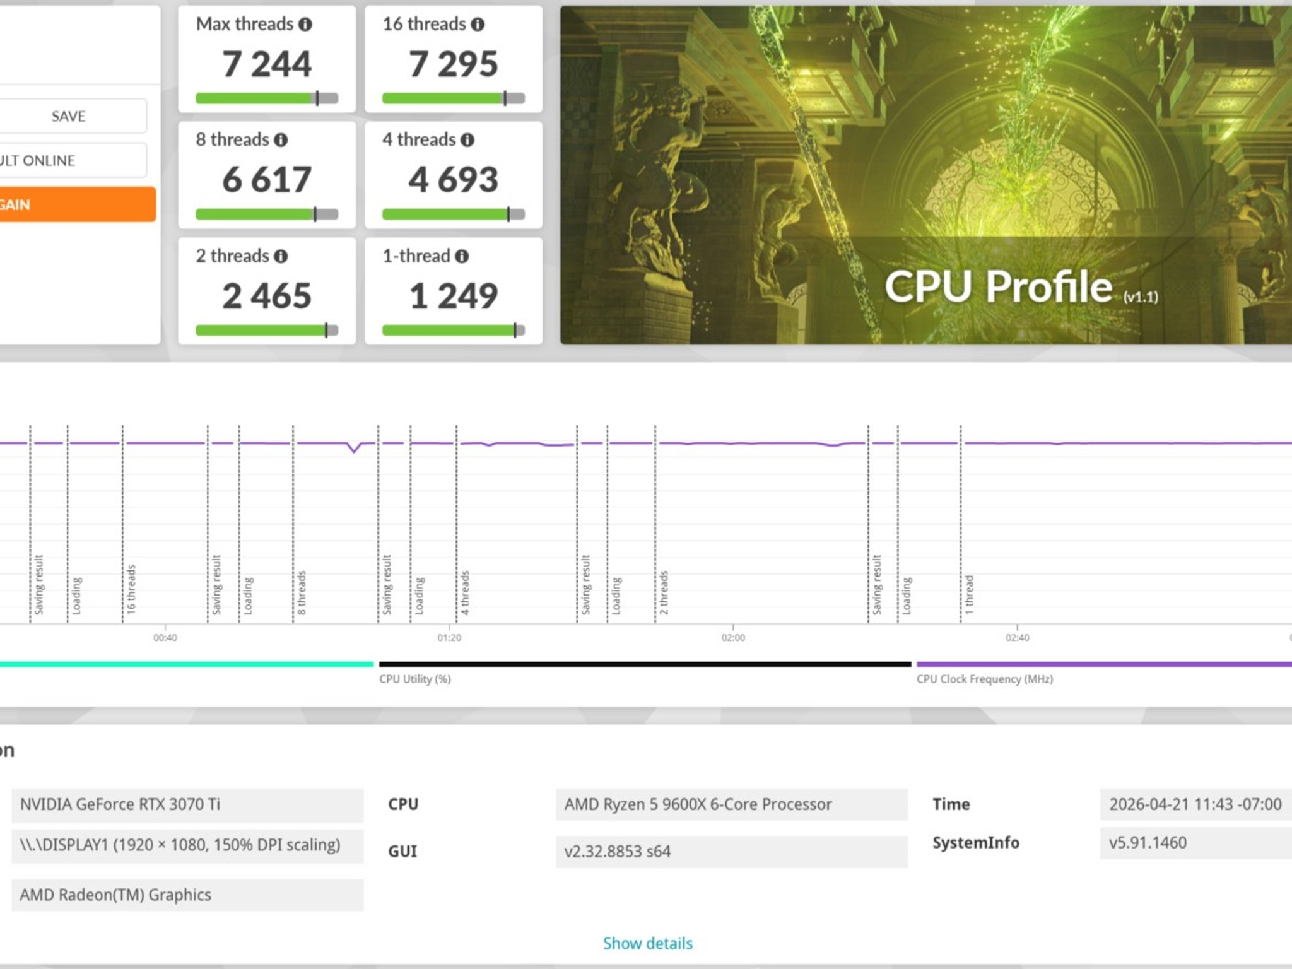
Task: Select the 4 threads marker on the chart
Action: point(465,592)
